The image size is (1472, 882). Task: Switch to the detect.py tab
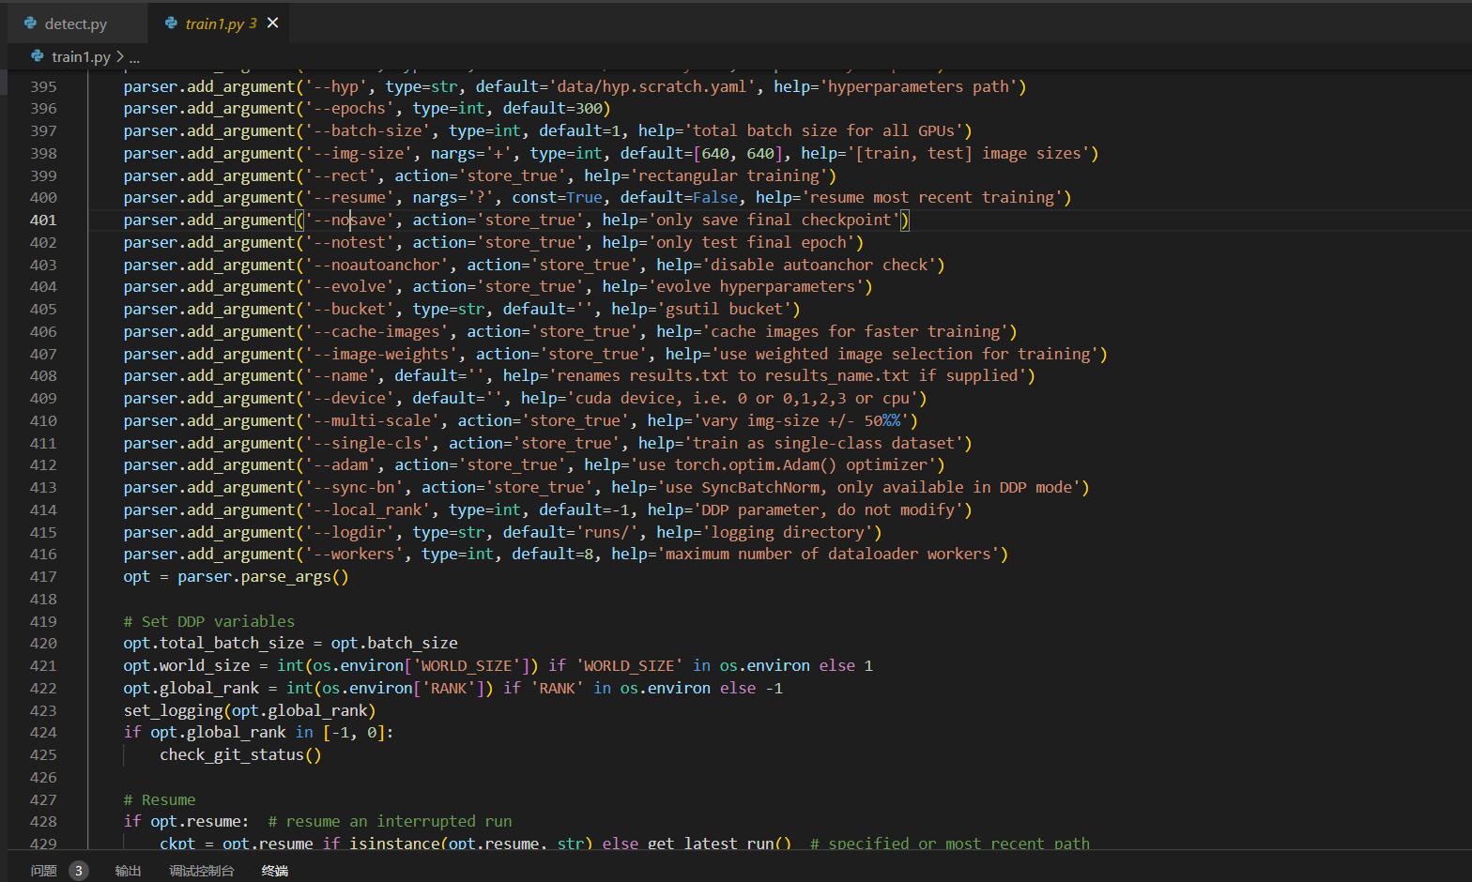tap(75, 23)
